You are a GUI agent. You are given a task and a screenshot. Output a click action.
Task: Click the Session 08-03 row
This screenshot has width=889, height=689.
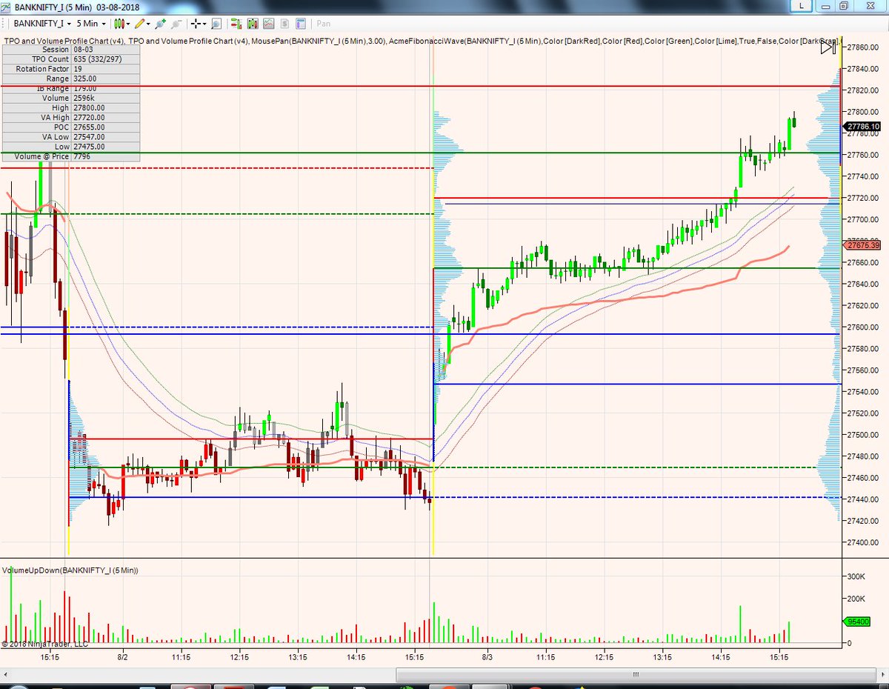(70, 49)
